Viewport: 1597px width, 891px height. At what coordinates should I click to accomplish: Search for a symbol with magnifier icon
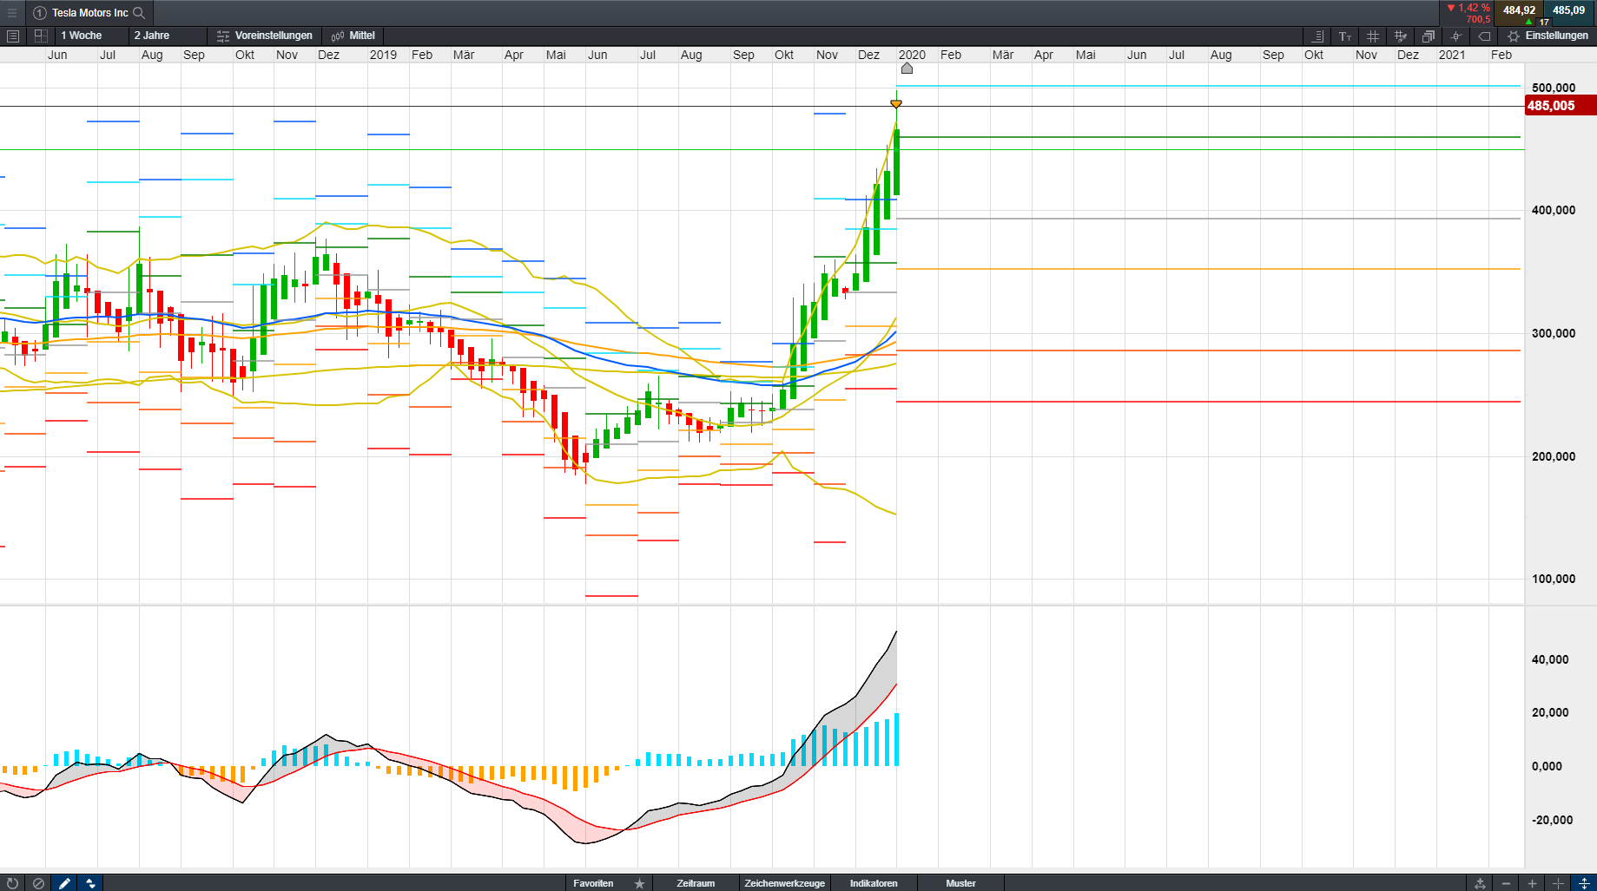[x=139, y=13]
